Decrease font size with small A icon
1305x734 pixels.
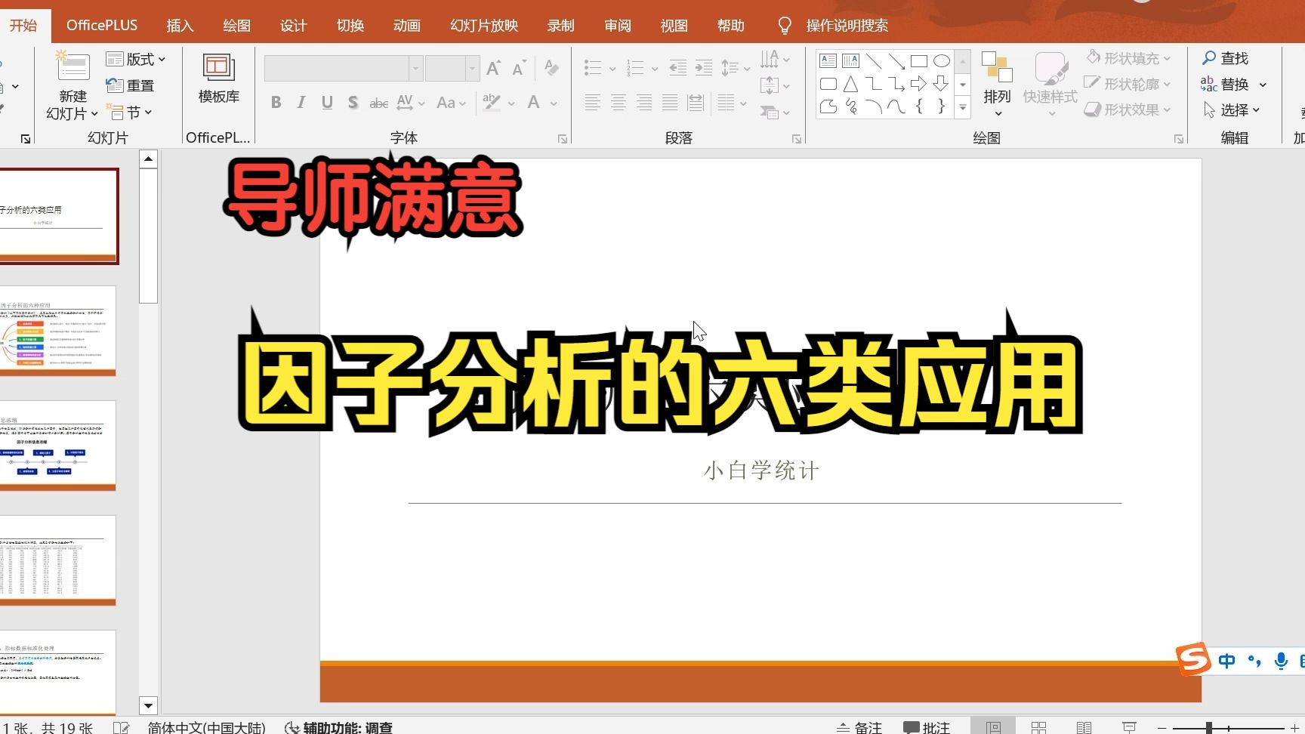[x=519, y=69]
